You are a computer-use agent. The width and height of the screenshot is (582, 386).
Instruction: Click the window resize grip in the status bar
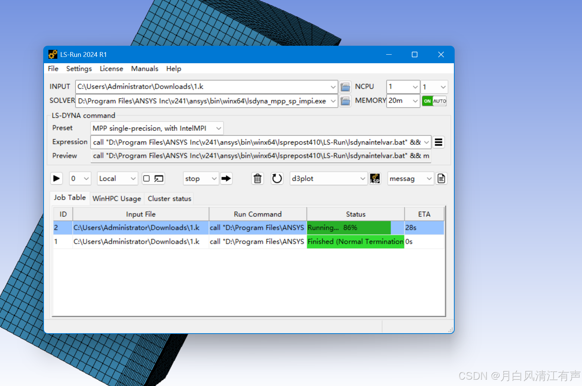coord(451,330)
